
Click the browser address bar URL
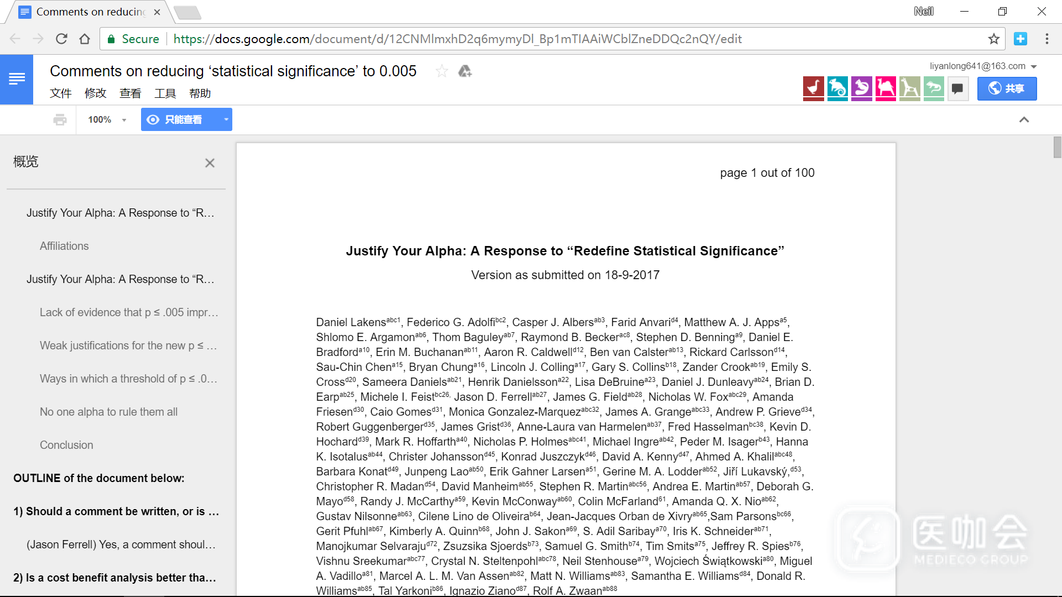pos(457,39)
